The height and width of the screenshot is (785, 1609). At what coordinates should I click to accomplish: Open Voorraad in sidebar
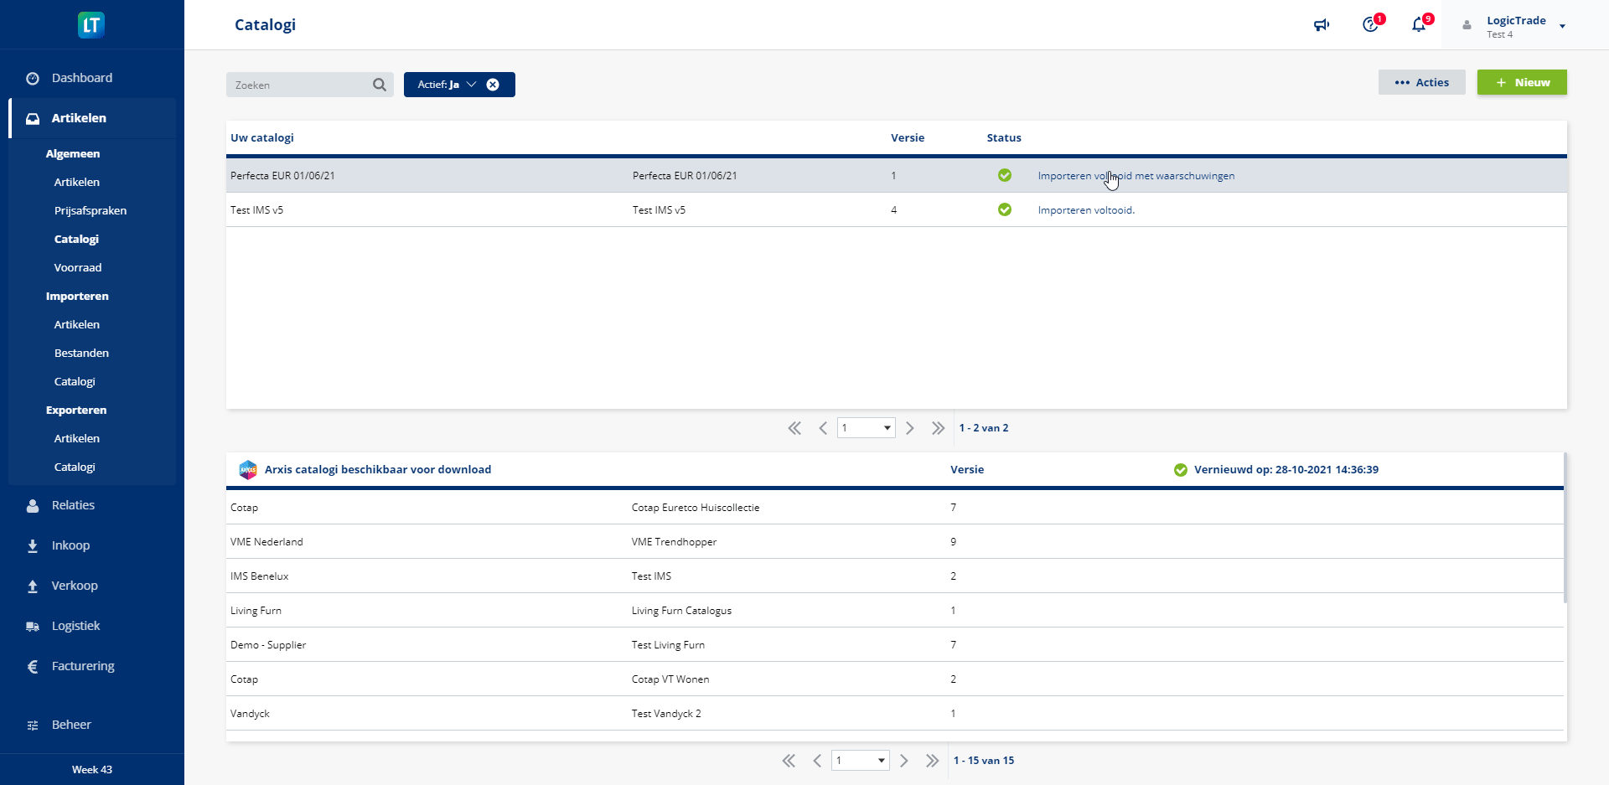[x=78, y=267]
